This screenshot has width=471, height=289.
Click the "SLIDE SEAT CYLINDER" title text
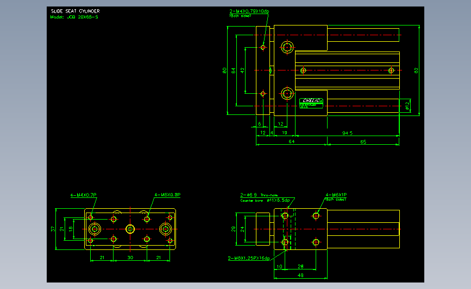click(x=75, y=11)
